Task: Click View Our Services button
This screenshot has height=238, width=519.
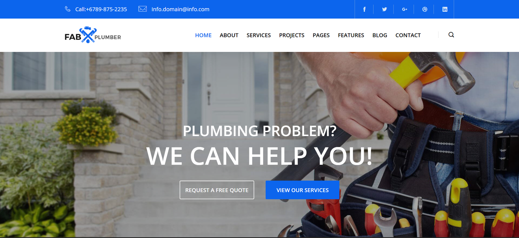Action: (303, 190)
